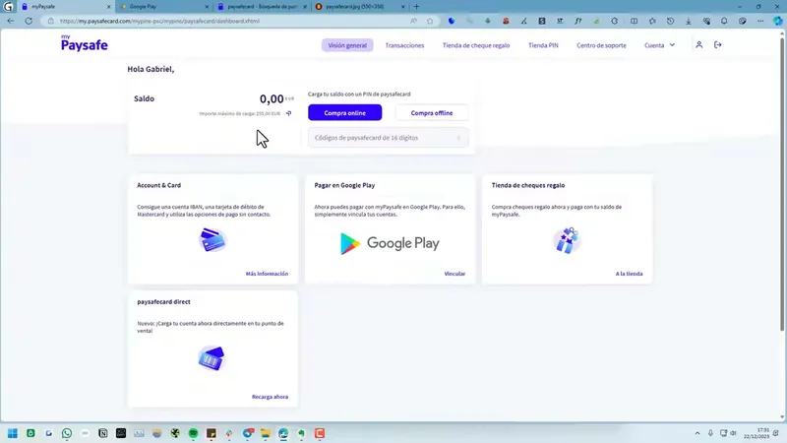This screenshot has width=787, height=443.
Task: Click the paysafecard direct heading
Action: coord(163,302)
